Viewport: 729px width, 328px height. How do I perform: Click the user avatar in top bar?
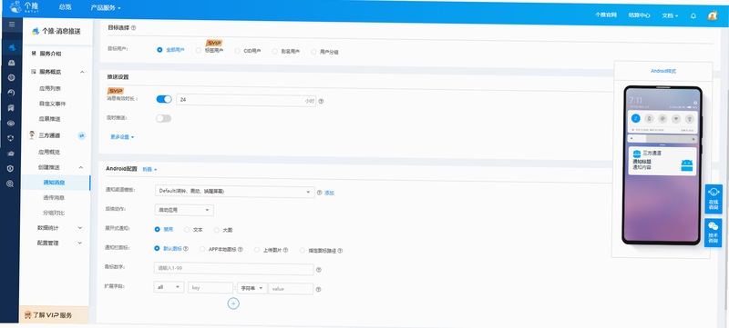click(713, 15)
